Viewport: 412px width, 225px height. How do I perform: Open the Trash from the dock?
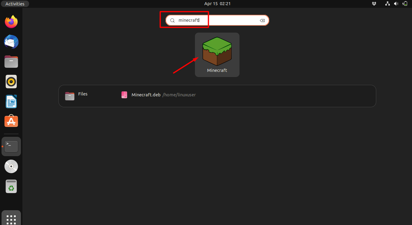pyautogui.click(x=11, y=186)
